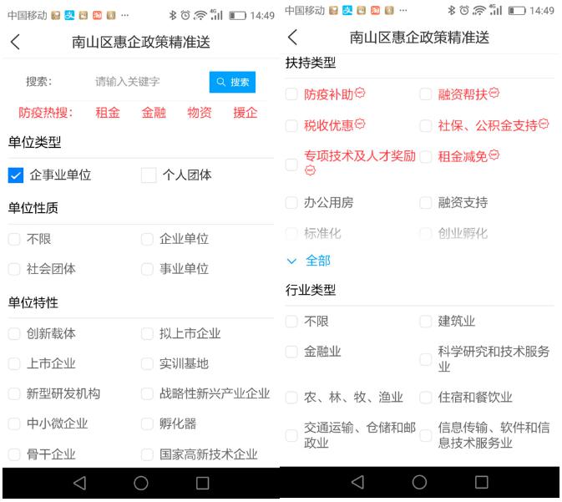This screenshot has width=562, height=502.
Task: Check 社会团体 option
Action: 14,269
